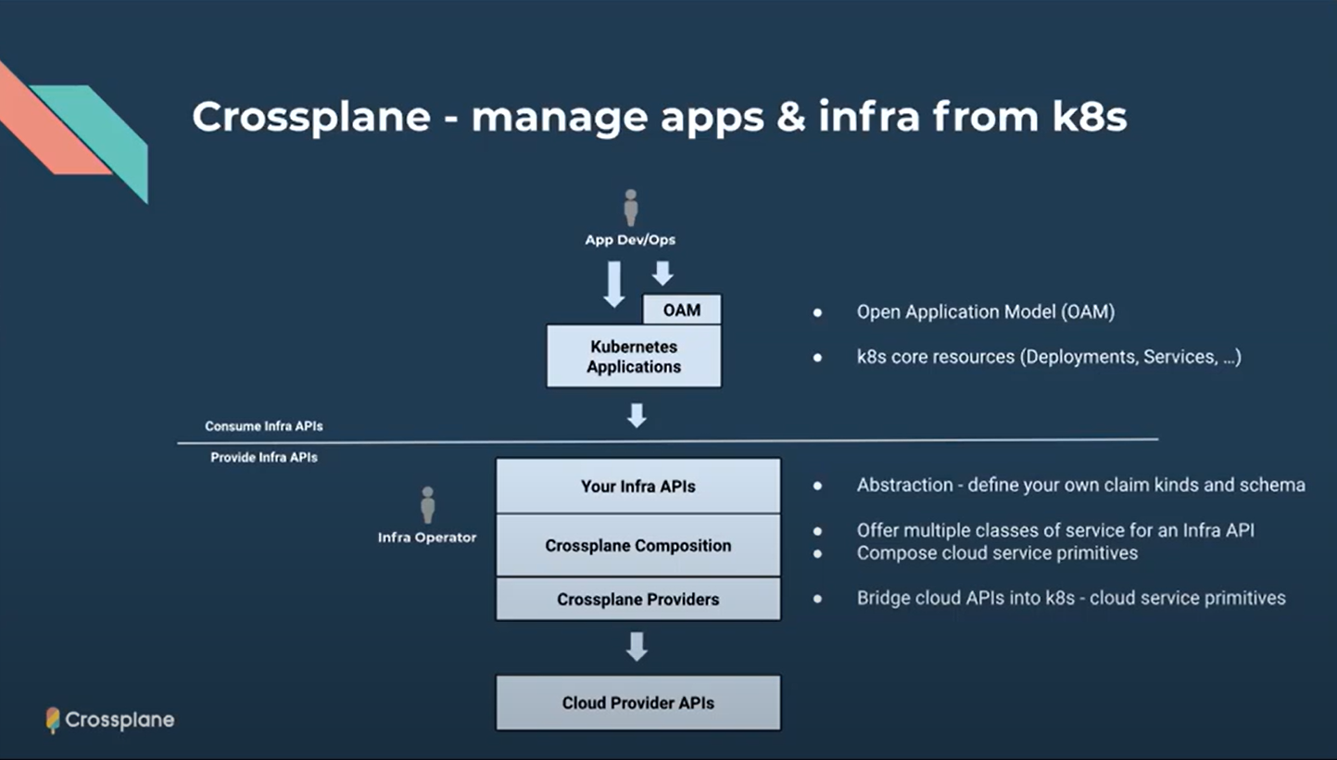Image resolution: width=1337 pixels, height=760 pixels.
Task: Click the "App Dev/Ops" label
Action: tap(630, 240)
